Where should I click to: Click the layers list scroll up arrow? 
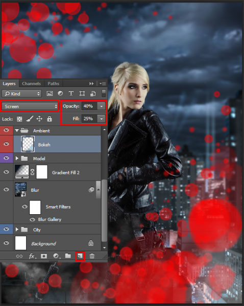click(104, 130)
